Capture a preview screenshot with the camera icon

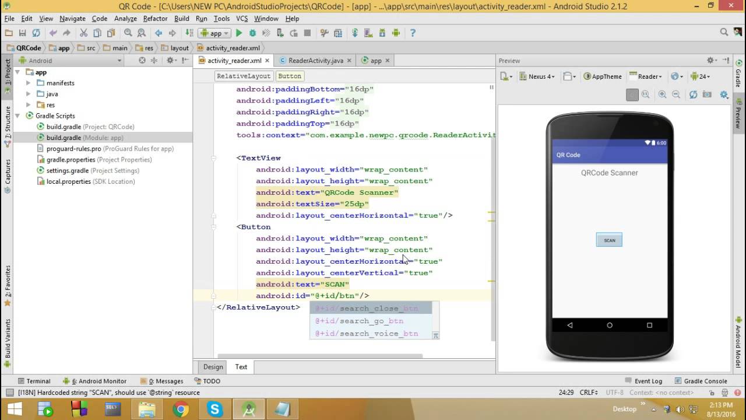pyautogui.click(x=707, y=94)
